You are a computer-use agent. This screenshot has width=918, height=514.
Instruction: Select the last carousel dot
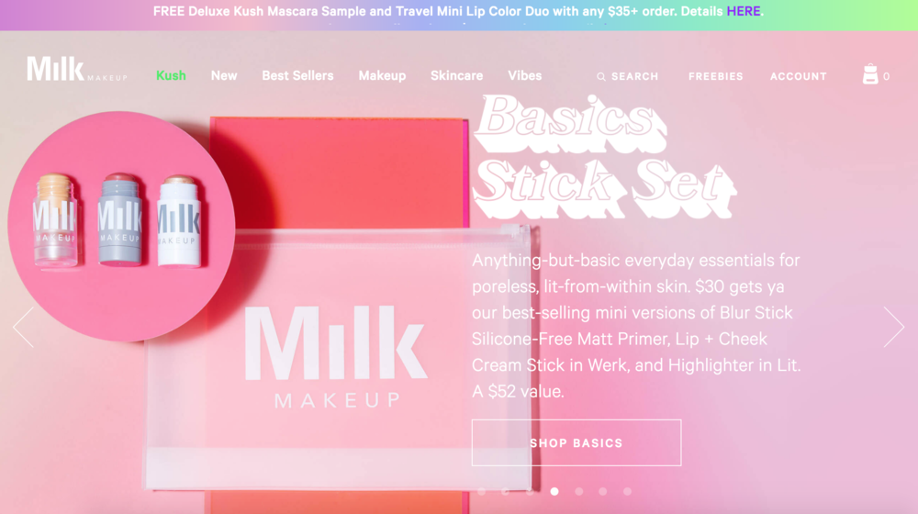(x=627, y=492)
